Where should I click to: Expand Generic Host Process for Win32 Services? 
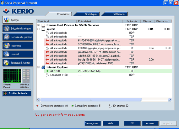pos(39,25)
